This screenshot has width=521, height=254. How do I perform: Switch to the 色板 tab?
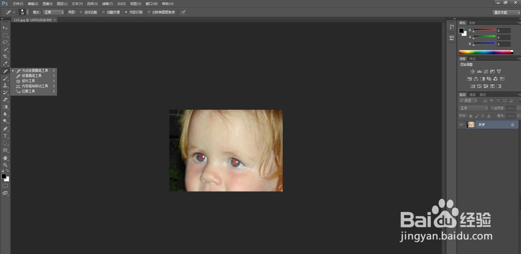click(472, 23)
